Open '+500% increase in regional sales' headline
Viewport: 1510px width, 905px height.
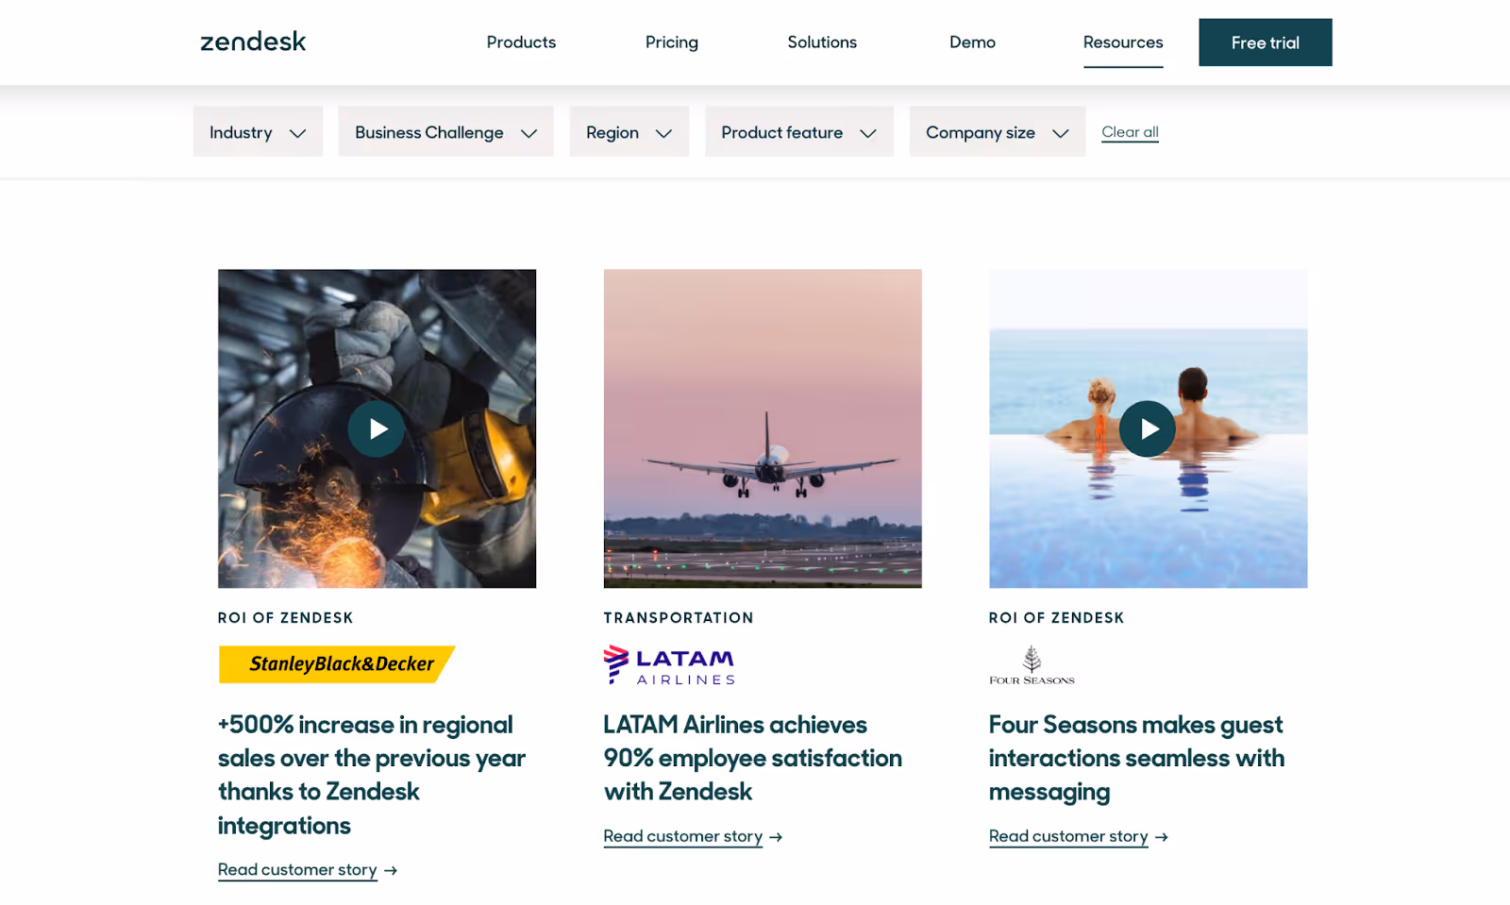point(372,775)
